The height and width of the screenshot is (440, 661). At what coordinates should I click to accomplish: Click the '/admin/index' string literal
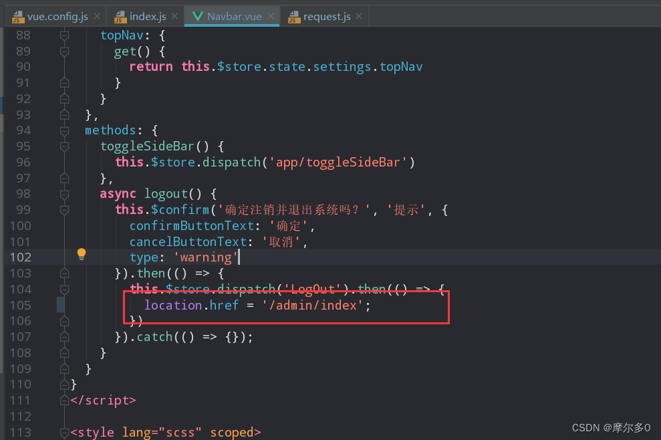click(312, 305)
